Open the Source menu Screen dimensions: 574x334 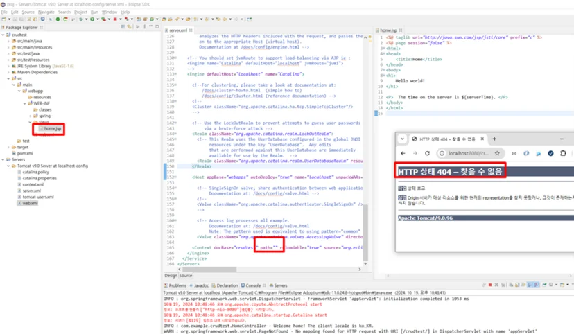click(x=28, y=12)
